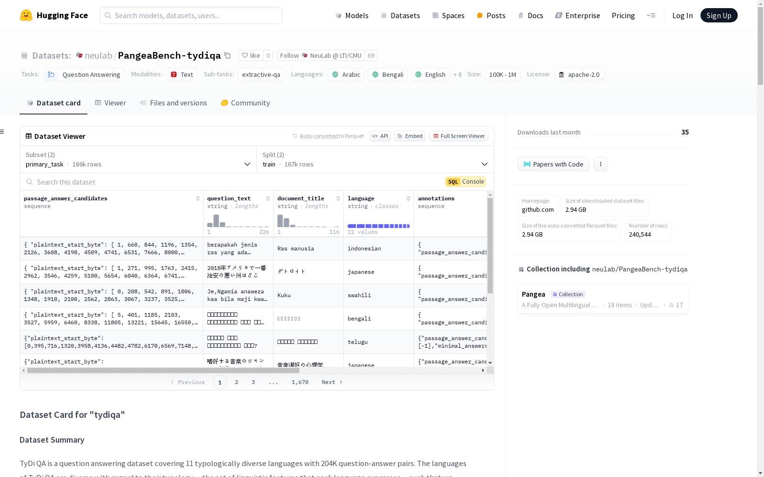Open the Full Screen Viewer
This screenshot has width=764, height=477.
[x=459, y=136]
